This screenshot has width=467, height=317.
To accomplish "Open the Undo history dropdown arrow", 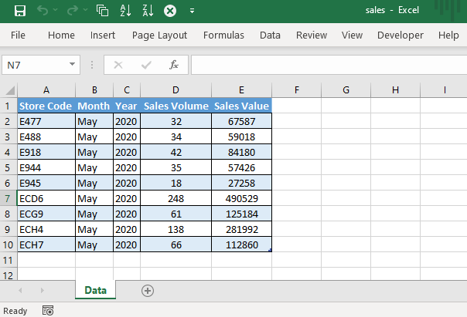I will click(56, 11).
